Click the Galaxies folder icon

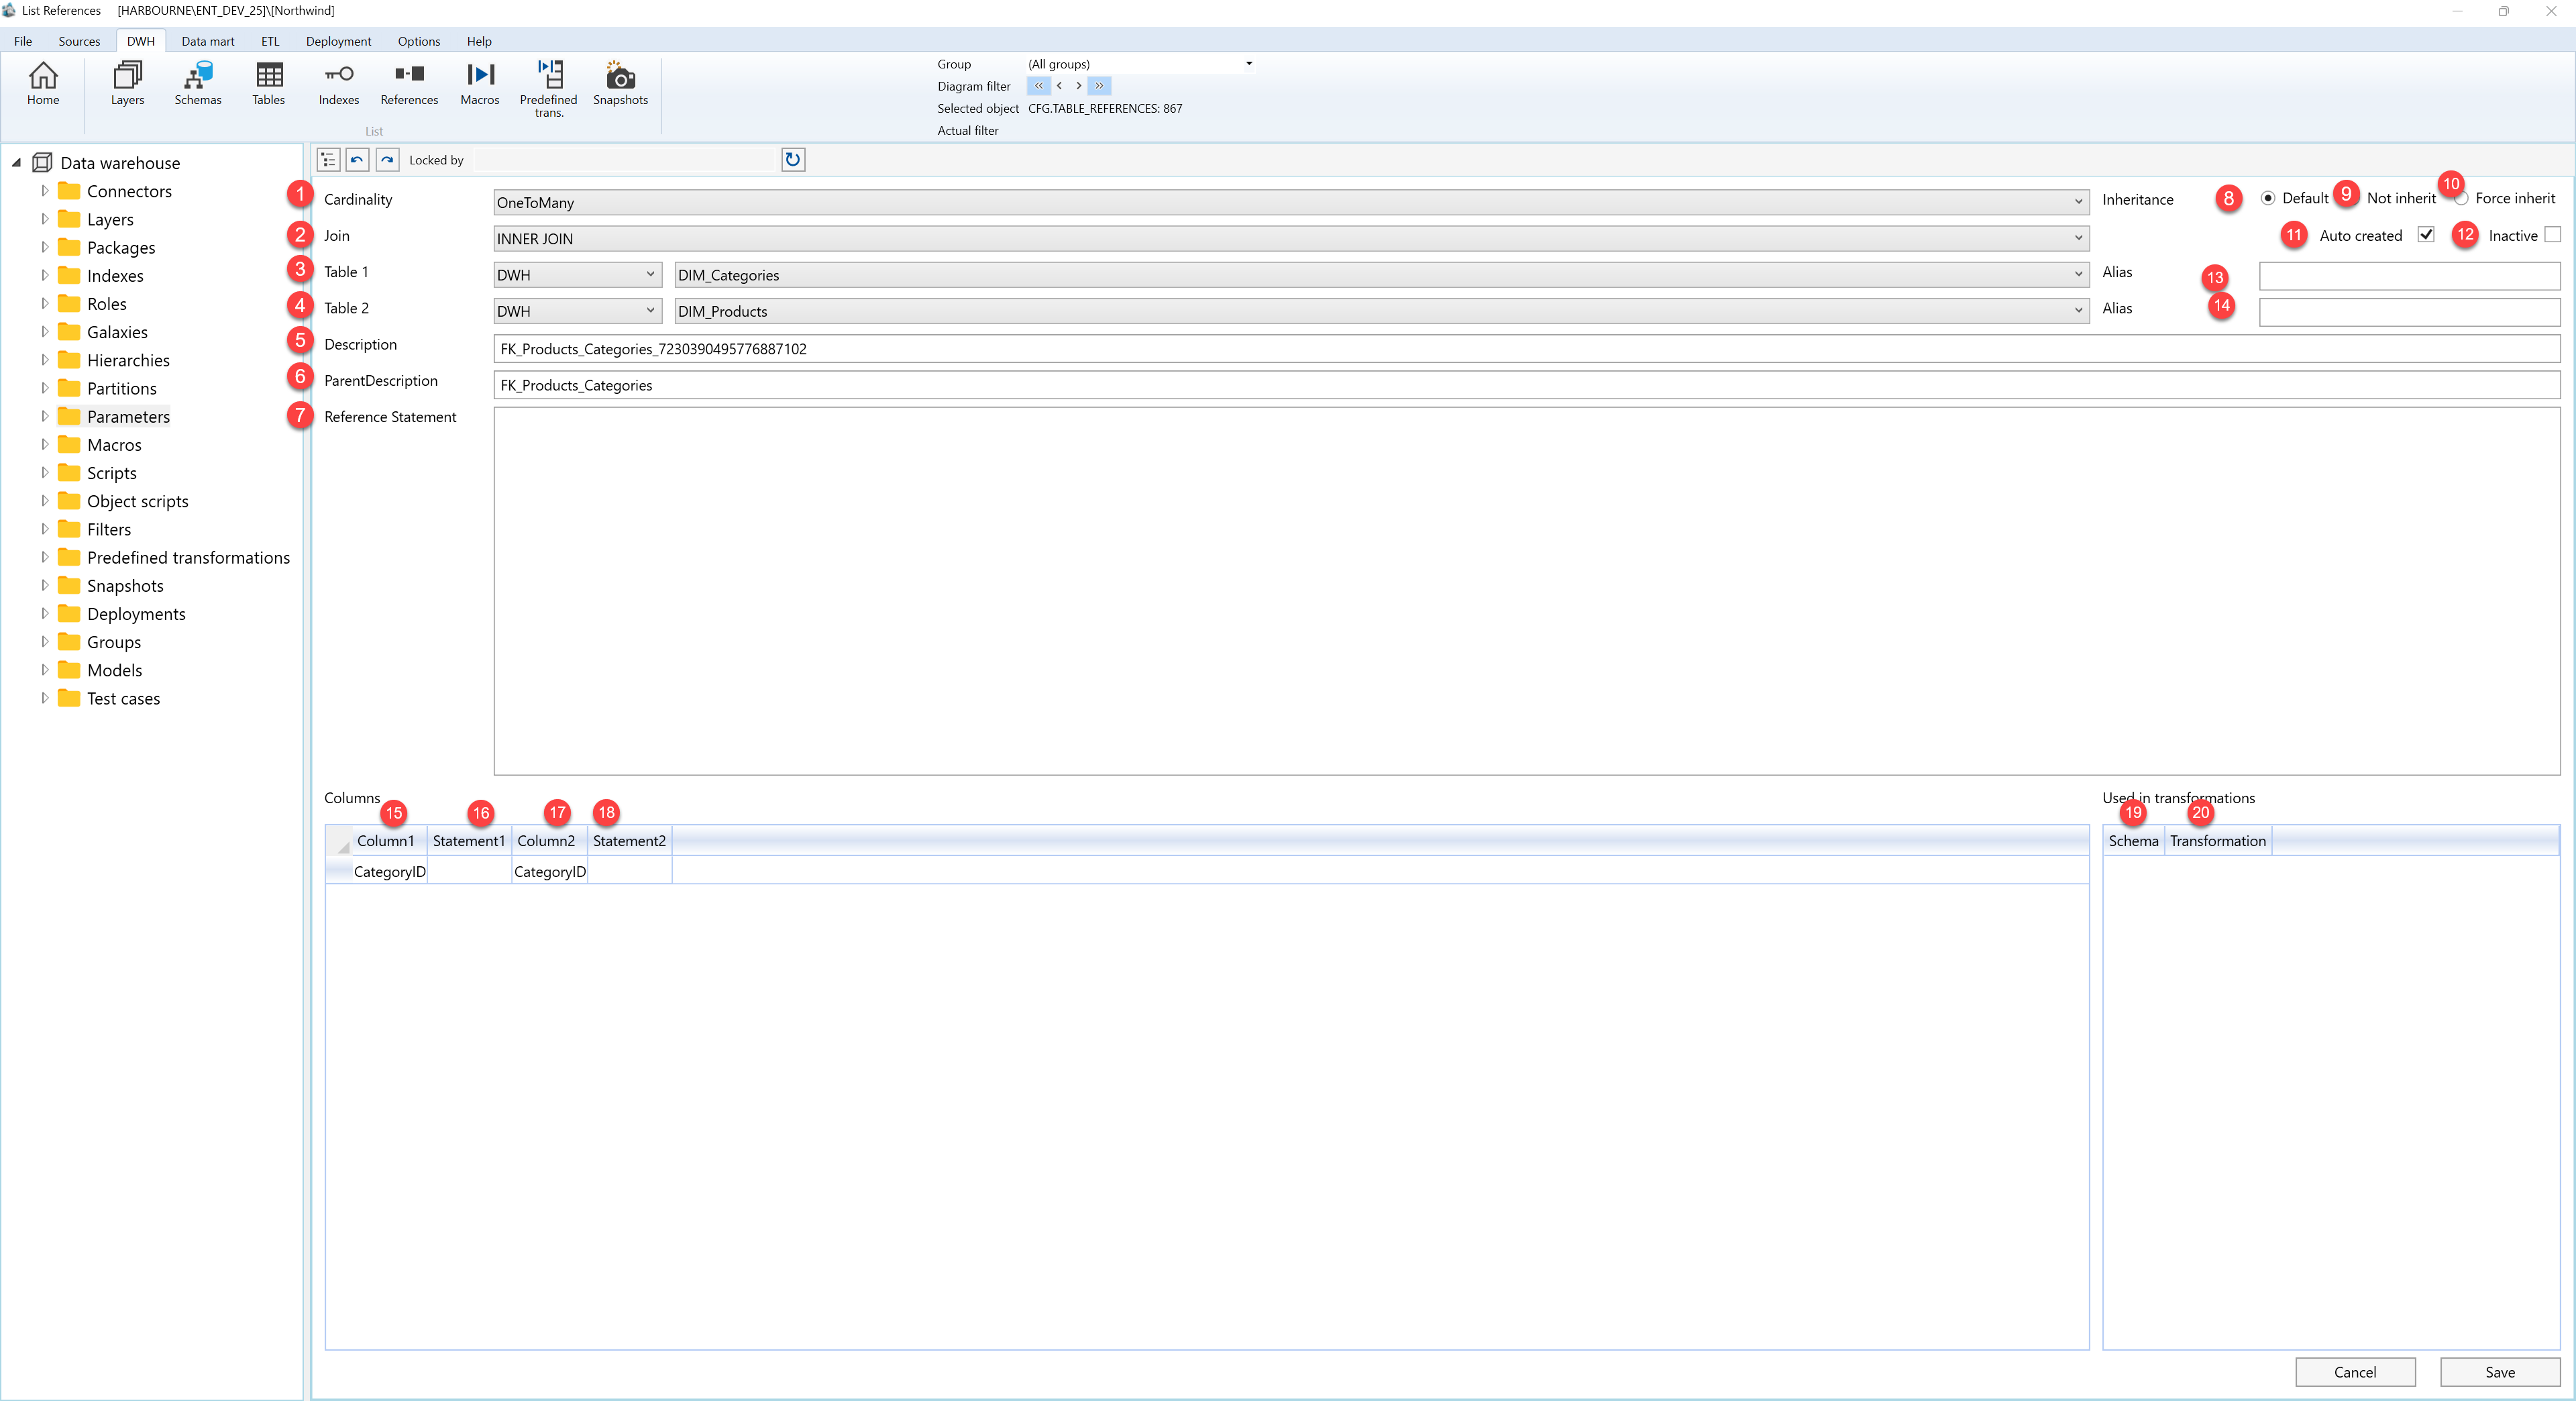point(69,332)
